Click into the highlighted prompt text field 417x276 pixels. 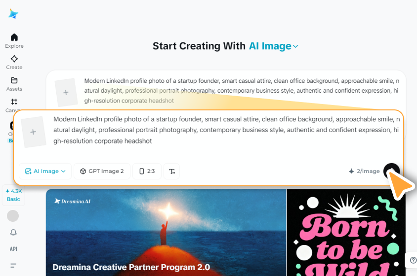tap(226, 130)
